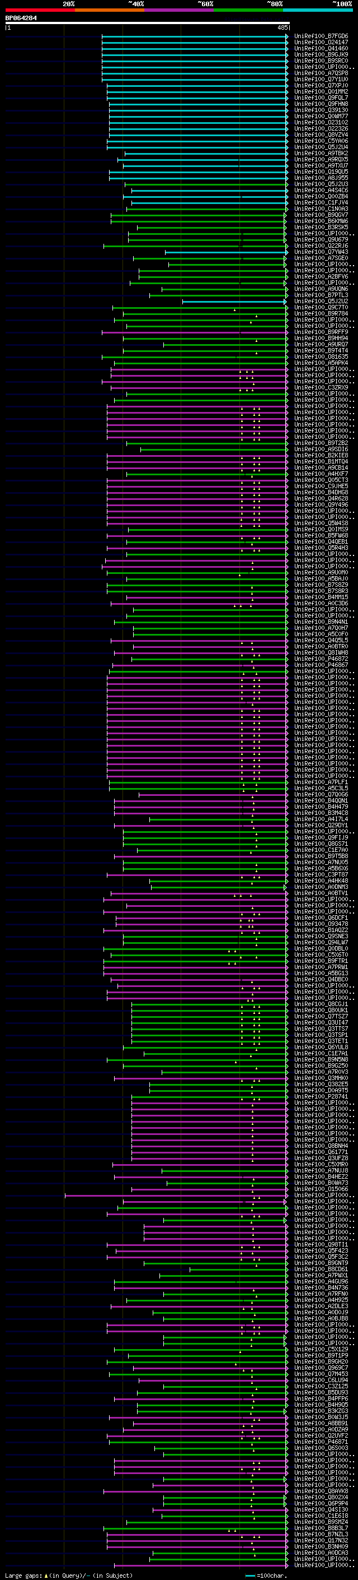Viewport: 358px width, 1580px height.
Task: Click the UniRef100_Q22RJ6 label
Action: pos(321,246)
